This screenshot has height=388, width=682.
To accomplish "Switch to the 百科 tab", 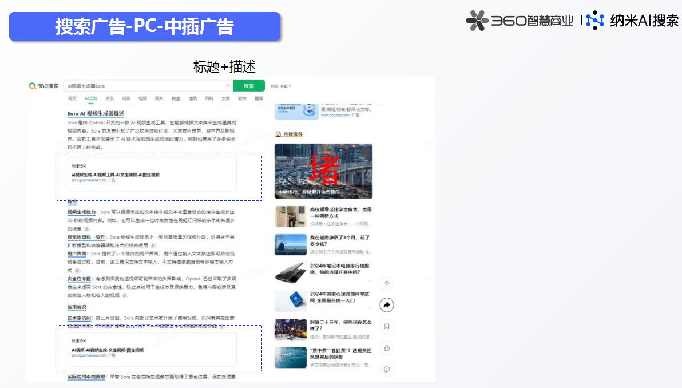I will pyautogui.click(x=209, y=99).
